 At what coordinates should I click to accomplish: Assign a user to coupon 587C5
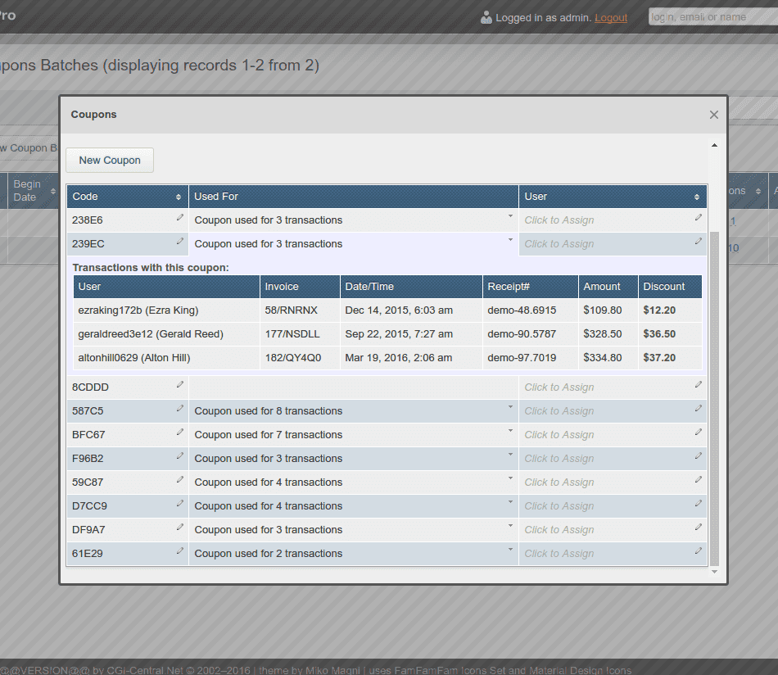(x=559, y=411)
